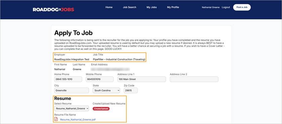Click the blurred email address value
The image size is (282, 124).
click(110, 69)
